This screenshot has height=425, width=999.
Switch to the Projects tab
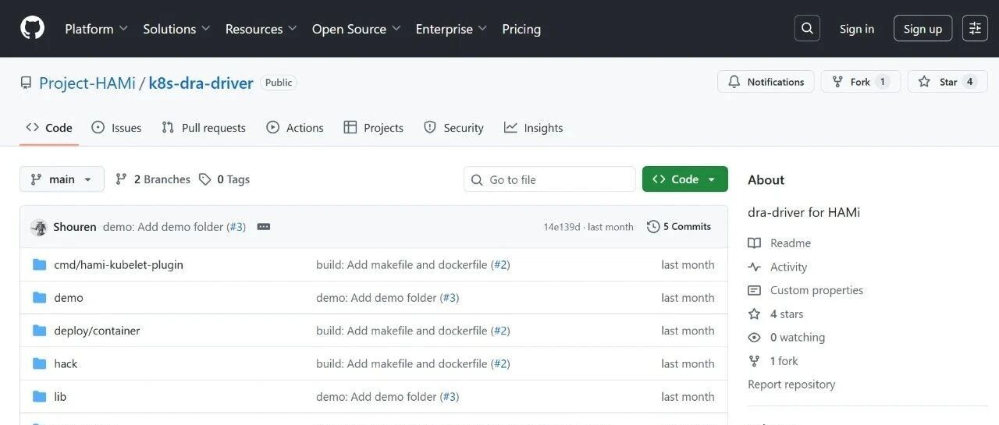(x=374, y=128)
